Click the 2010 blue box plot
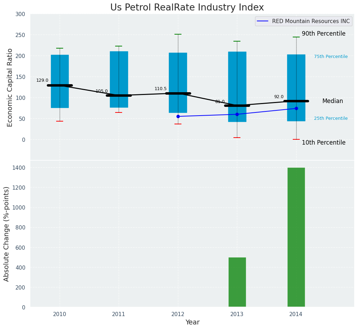This screenshot has height=329, width=358. click(60, 66)
